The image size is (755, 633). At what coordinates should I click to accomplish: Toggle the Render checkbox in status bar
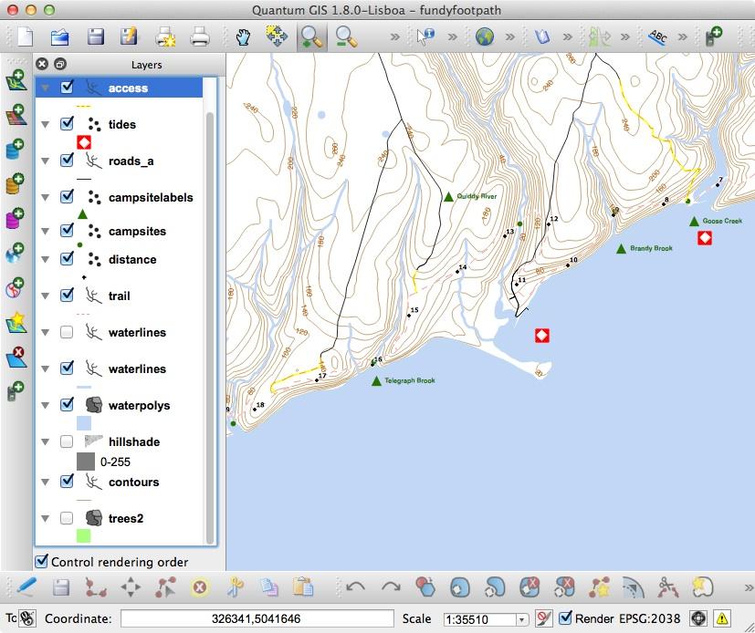click(566, 618)
